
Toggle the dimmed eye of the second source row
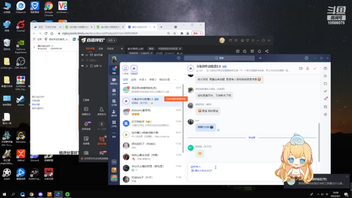coord(82,60)
